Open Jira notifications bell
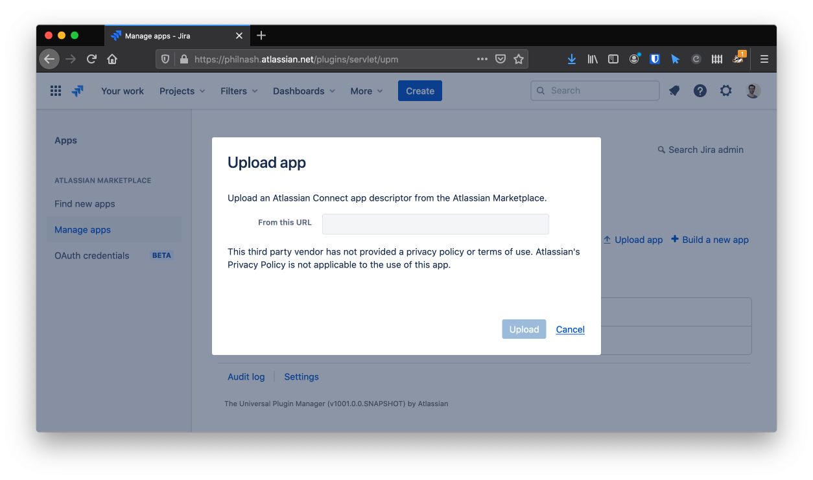Viewport: 813px width, 480px height. click(674, 91)
